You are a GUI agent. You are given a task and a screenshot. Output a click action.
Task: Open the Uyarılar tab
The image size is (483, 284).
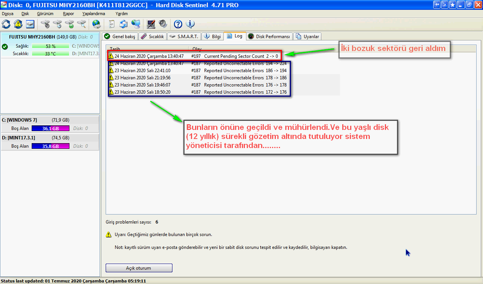(308, 37)
